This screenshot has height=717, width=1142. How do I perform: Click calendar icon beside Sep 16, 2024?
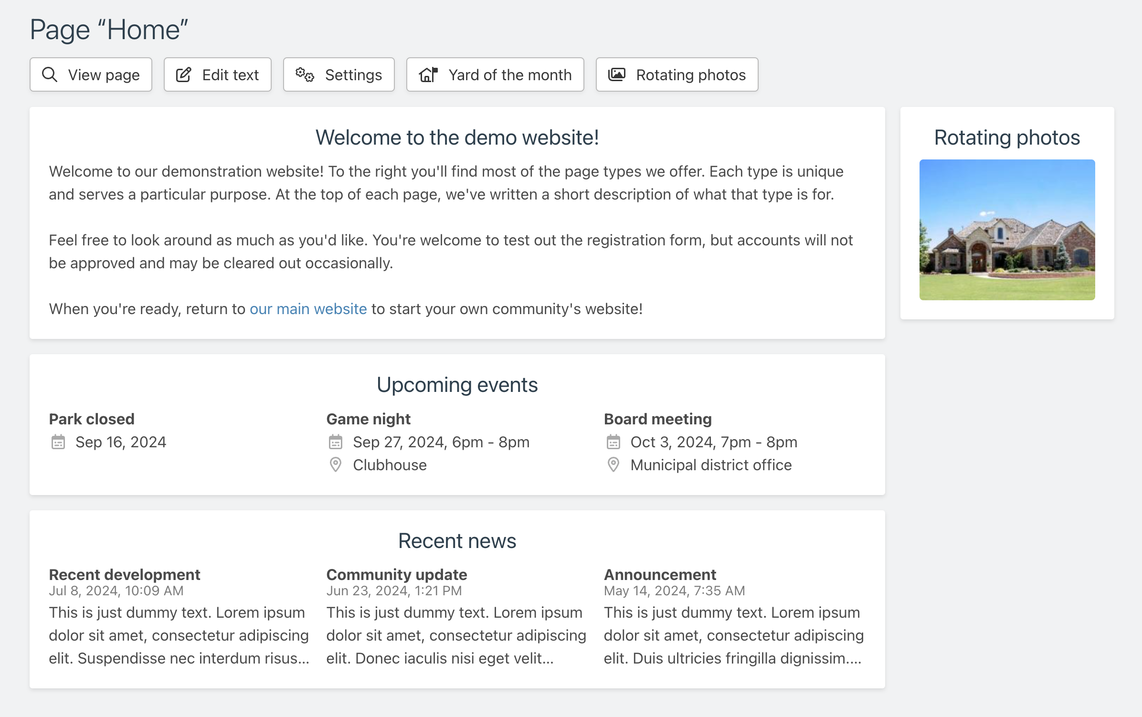pyautogui.click(x=58, y=442)
